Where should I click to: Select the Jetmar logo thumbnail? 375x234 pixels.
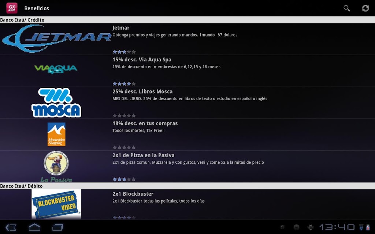(56, 39)
